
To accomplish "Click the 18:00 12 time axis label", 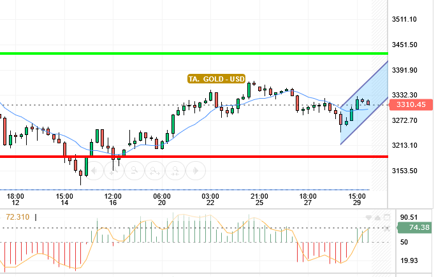I will (x=15, y=199).
